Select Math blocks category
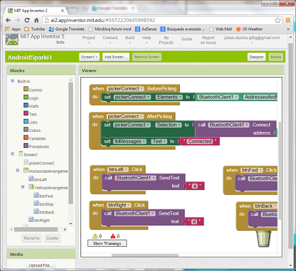Image resolution: width=296 pixels, height=271 pixels. [31, 106]
